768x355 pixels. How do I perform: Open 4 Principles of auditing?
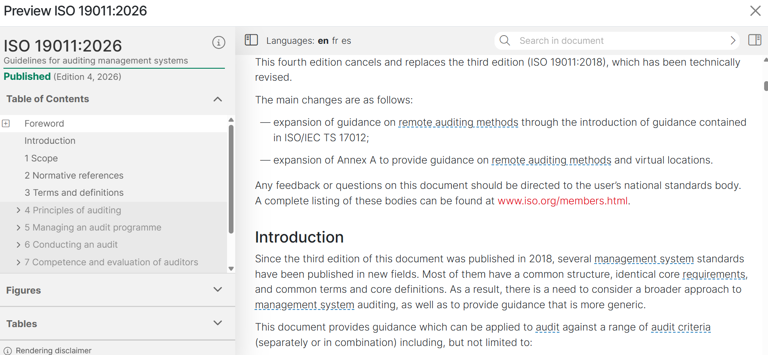point(73,210)
